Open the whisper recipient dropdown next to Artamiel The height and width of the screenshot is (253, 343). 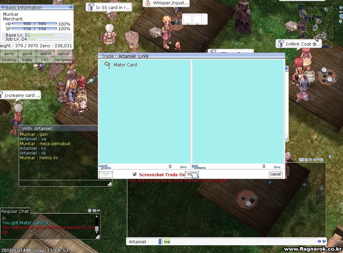(160, 241)
